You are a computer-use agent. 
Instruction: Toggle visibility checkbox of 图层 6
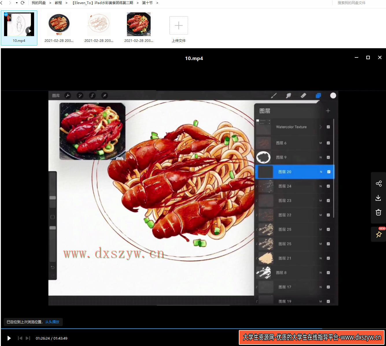pyautogui.click(x=328, y=143)
